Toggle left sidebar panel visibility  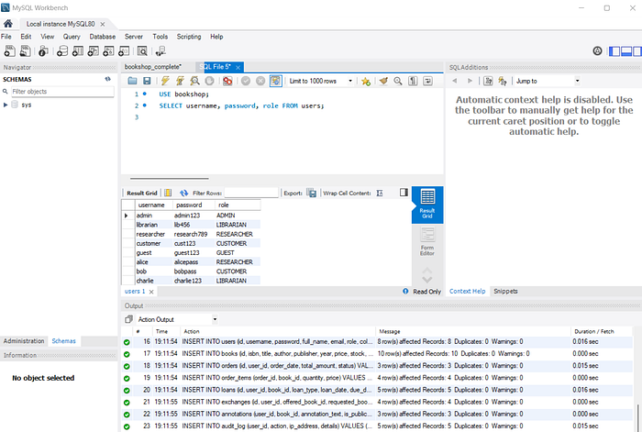tap(614, 51)
